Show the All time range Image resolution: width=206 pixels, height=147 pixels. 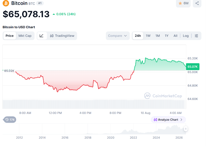[175, 36]
